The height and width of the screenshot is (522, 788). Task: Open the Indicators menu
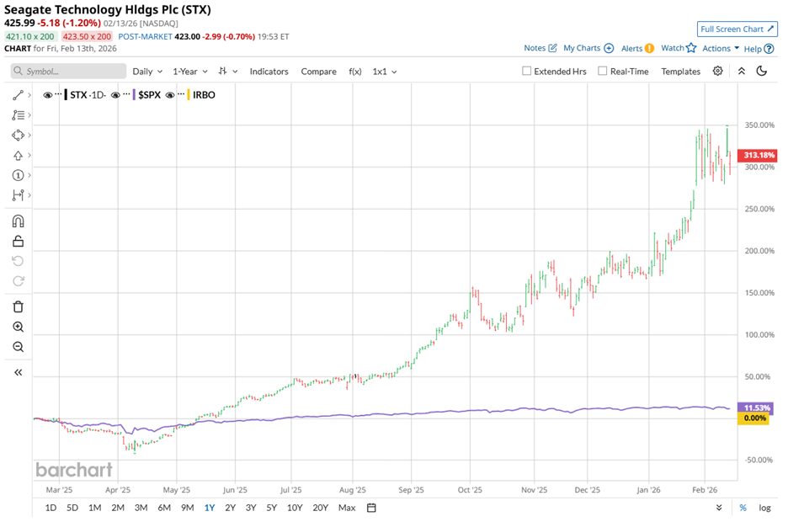[269, 72]
